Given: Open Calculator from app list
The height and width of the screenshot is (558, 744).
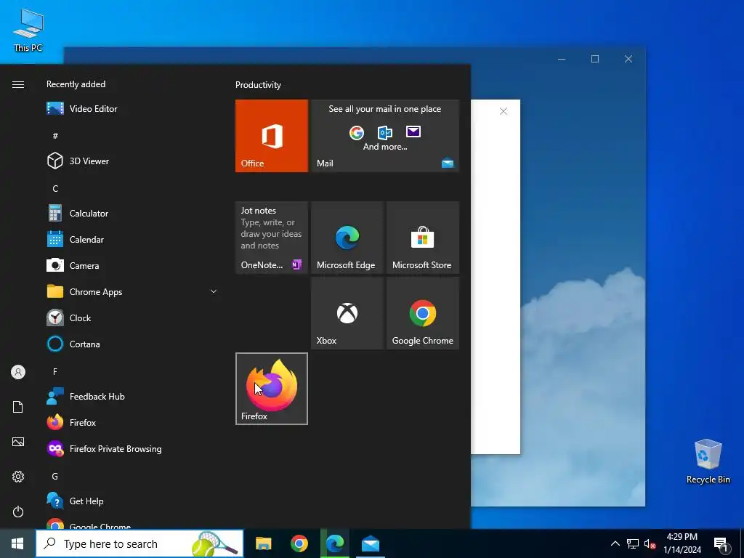Looking at the screenshot, I should click(x=133, y=213).
